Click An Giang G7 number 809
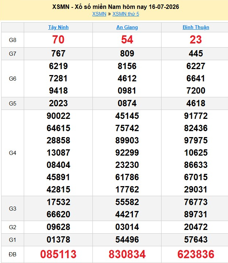Image resolution: width=228 pixels, height=263 pixels. click(127, 53)
